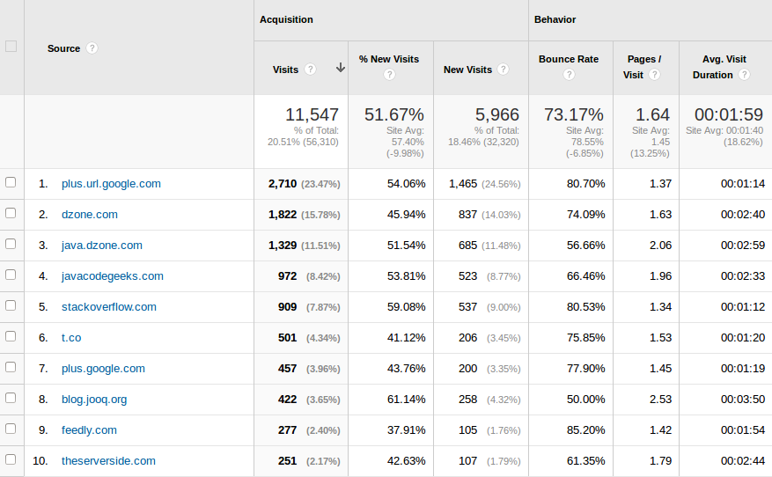
Task: Select total avg duration 00:01:59
Action: pos(729,114)
